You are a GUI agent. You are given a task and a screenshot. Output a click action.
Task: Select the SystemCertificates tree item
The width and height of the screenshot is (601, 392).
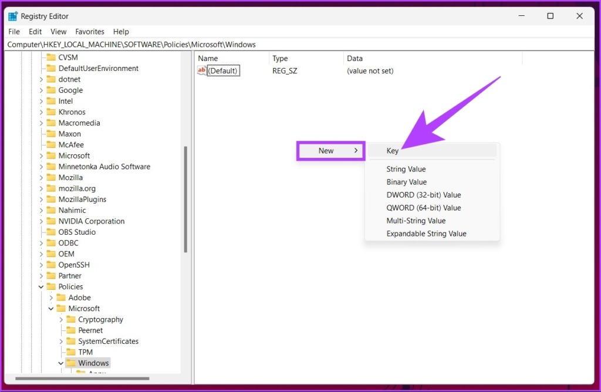[108, 342]
